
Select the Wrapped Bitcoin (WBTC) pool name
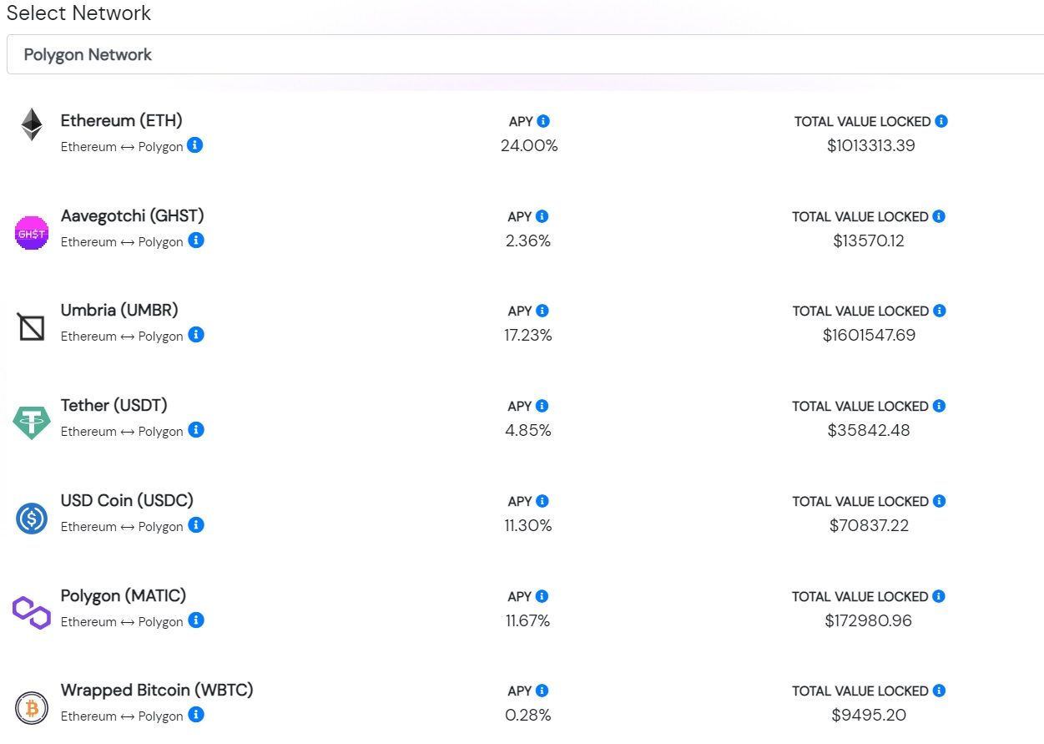[157, 691]
